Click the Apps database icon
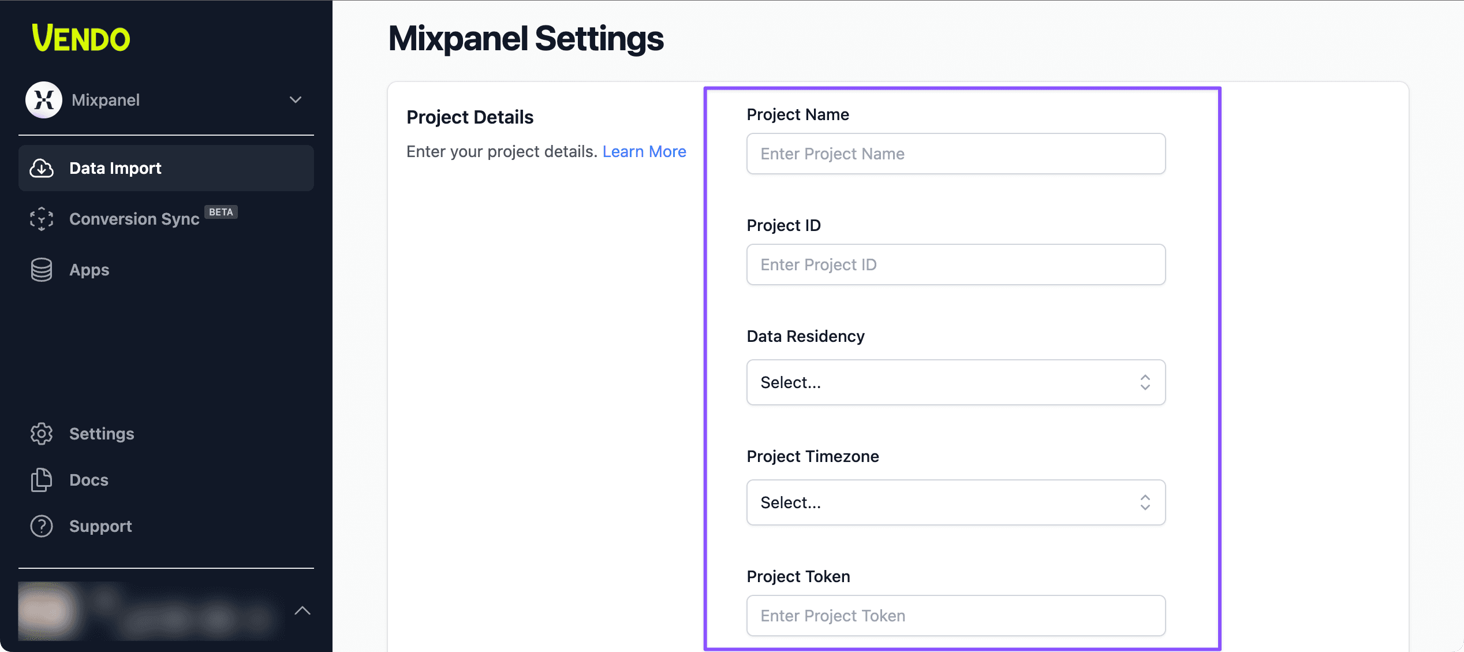1464x652 pixels. (x=42, y=270)
